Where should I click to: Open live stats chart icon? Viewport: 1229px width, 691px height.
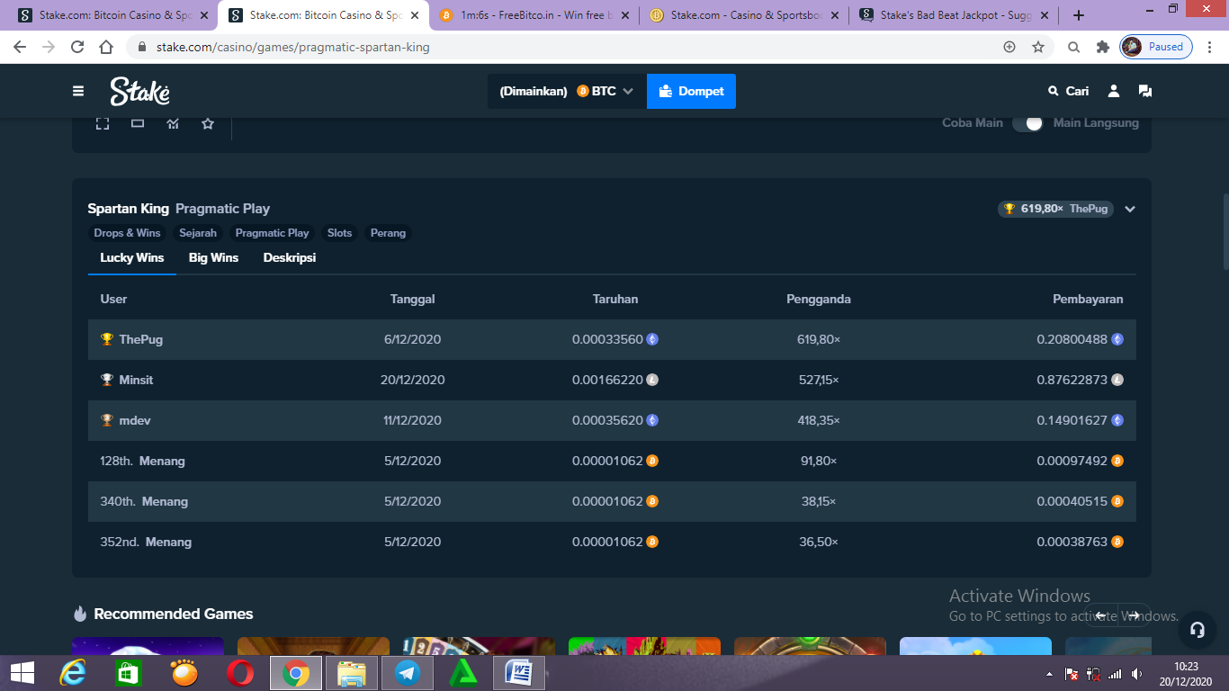tap(173, 123)
